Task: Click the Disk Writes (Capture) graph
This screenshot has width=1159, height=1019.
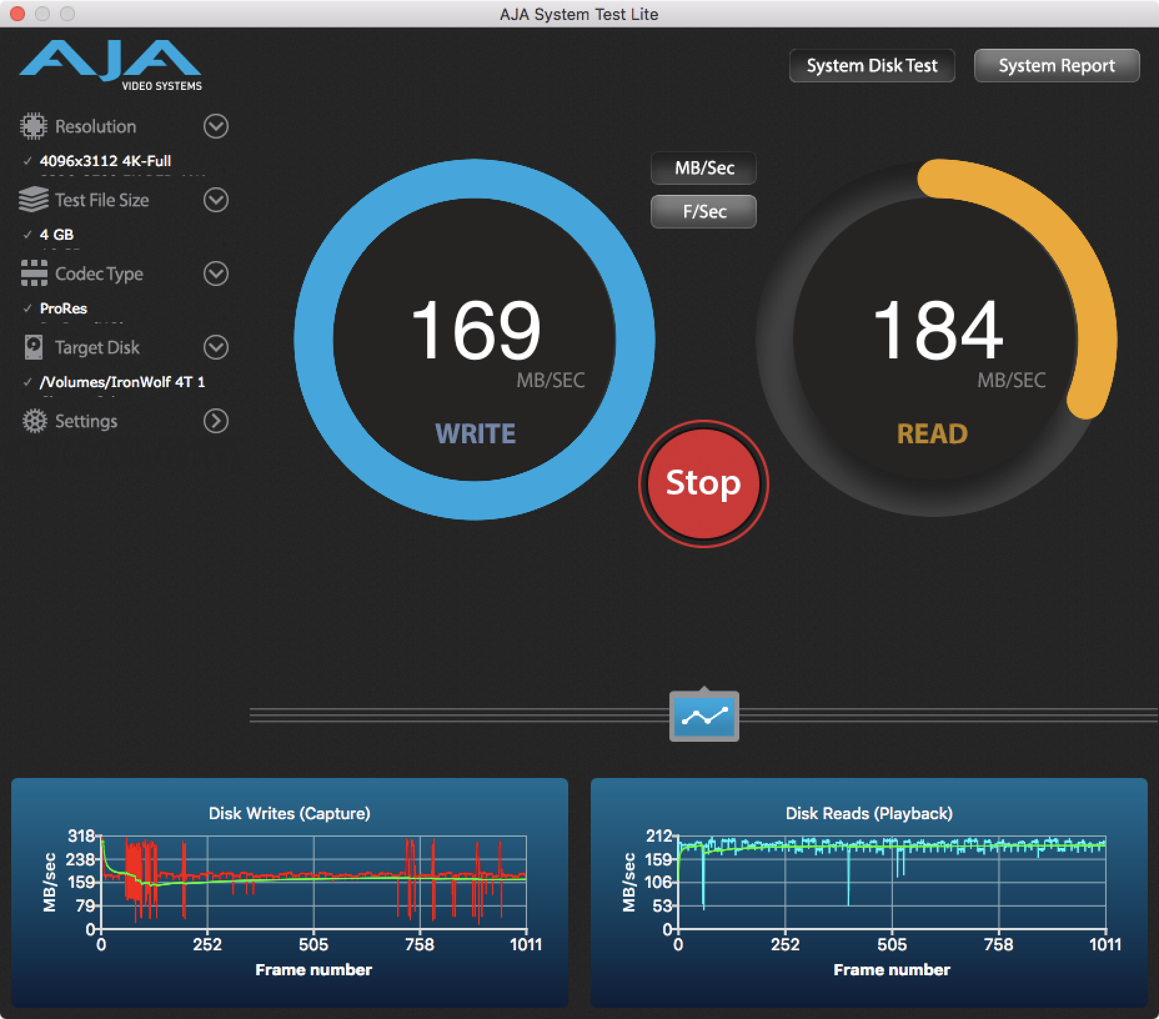Action: (x=313, y=883)
